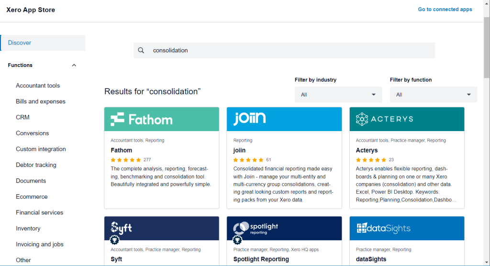Open the Spotlight Reporting app title

point(261,259)
